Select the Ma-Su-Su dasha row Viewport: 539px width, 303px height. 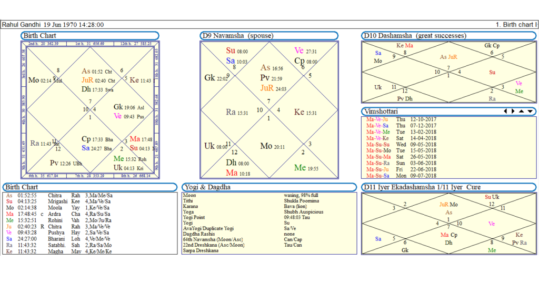[x=401, y=145]
